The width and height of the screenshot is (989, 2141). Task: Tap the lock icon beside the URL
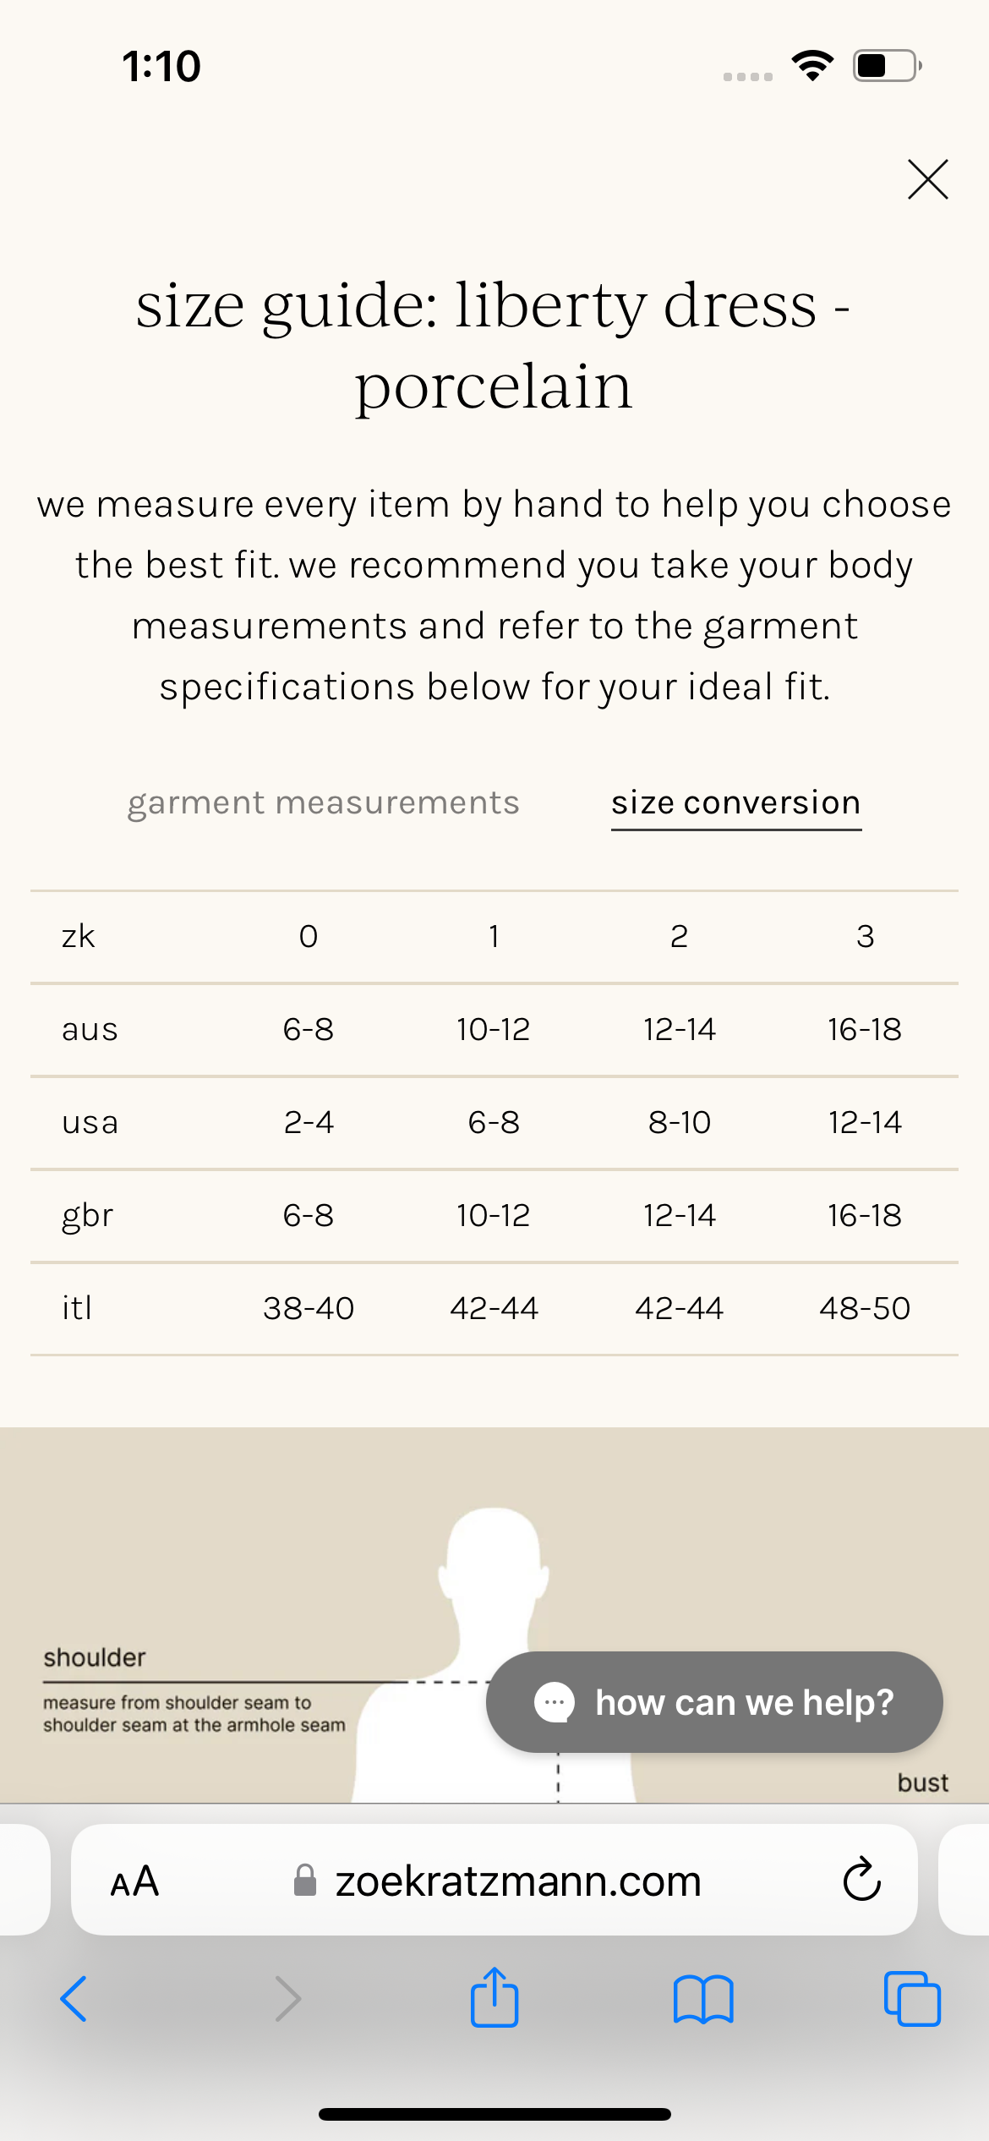click(305, 1880)
